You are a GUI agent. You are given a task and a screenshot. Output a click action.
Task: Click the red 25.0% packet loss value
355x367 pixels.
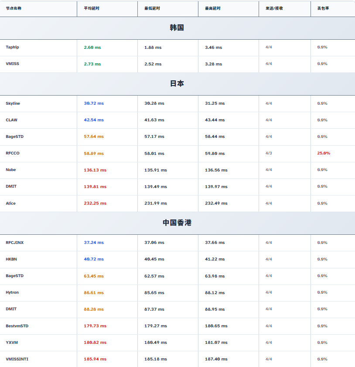pos(324,153)
